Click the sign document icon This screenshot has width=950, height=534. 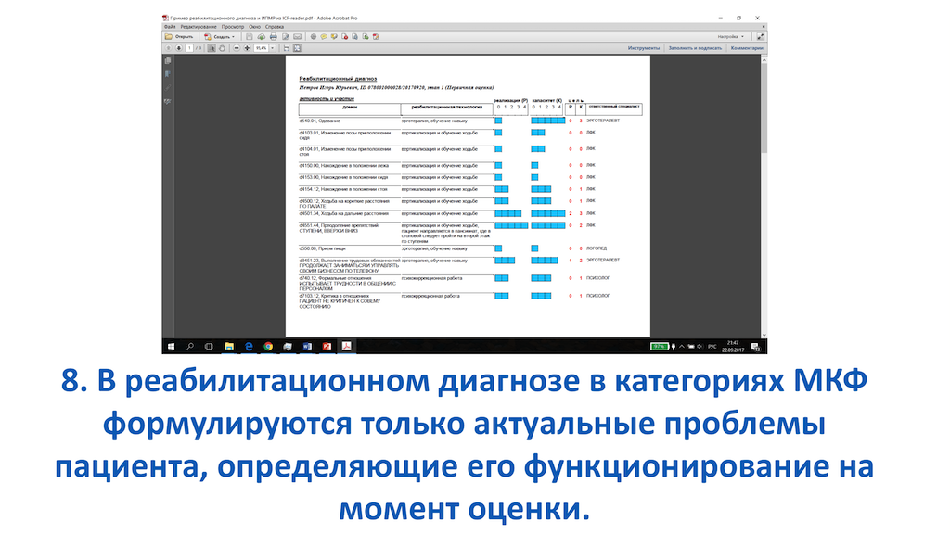[376, 37]
